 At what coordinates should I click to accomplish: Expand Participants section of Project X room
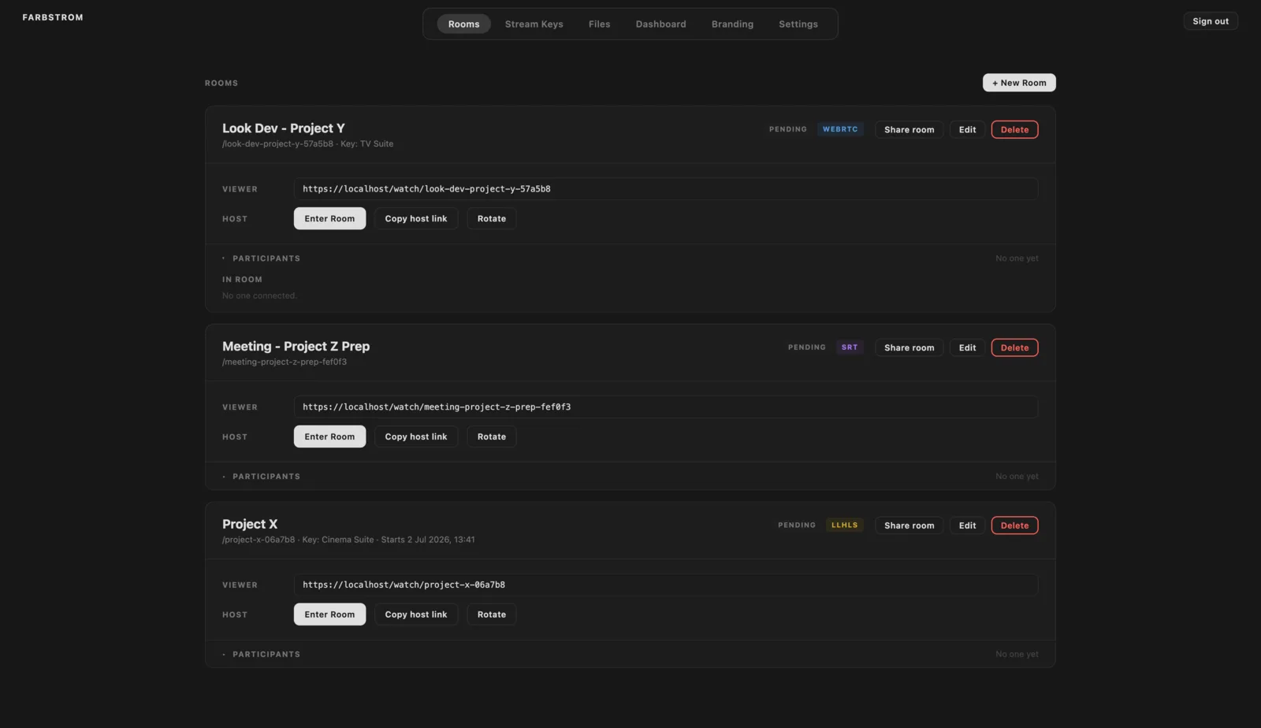[x=261, y=655]
